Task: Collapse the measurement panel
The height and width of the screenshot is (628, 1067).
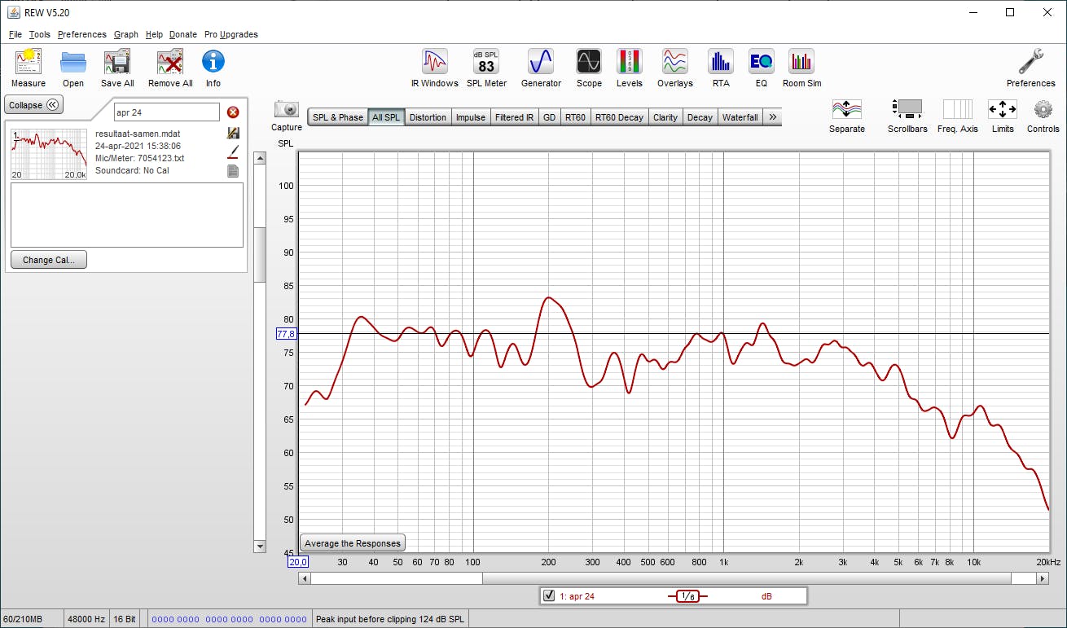Action: (x=33, y=105)
